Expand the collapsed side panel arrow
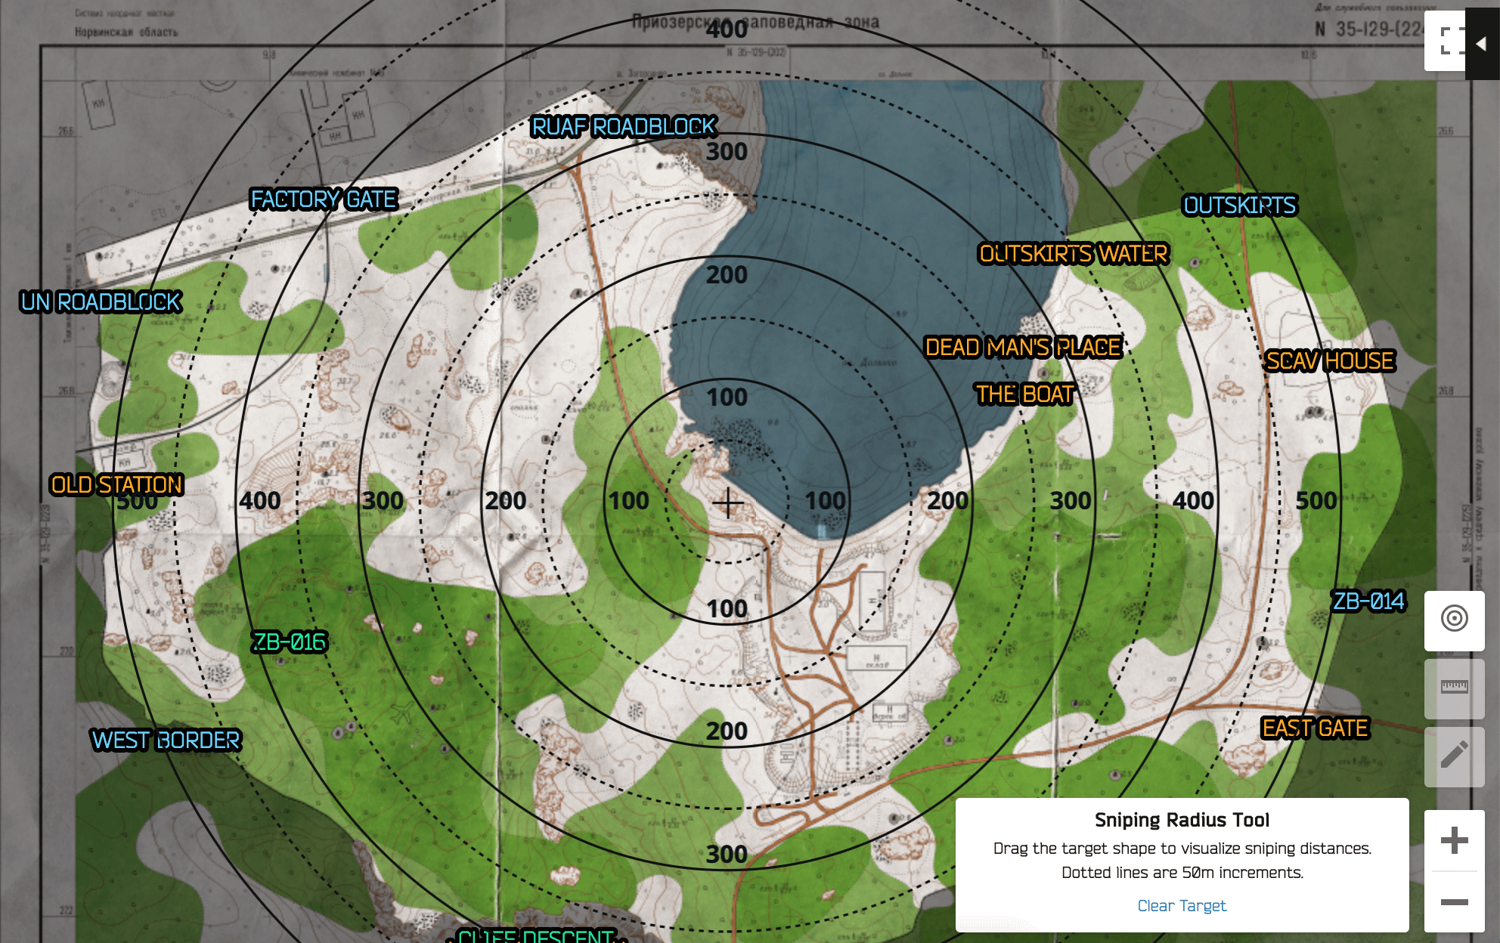This screenshot has height=943, width=1500. pyautogui.click(x=1482, y=44)
